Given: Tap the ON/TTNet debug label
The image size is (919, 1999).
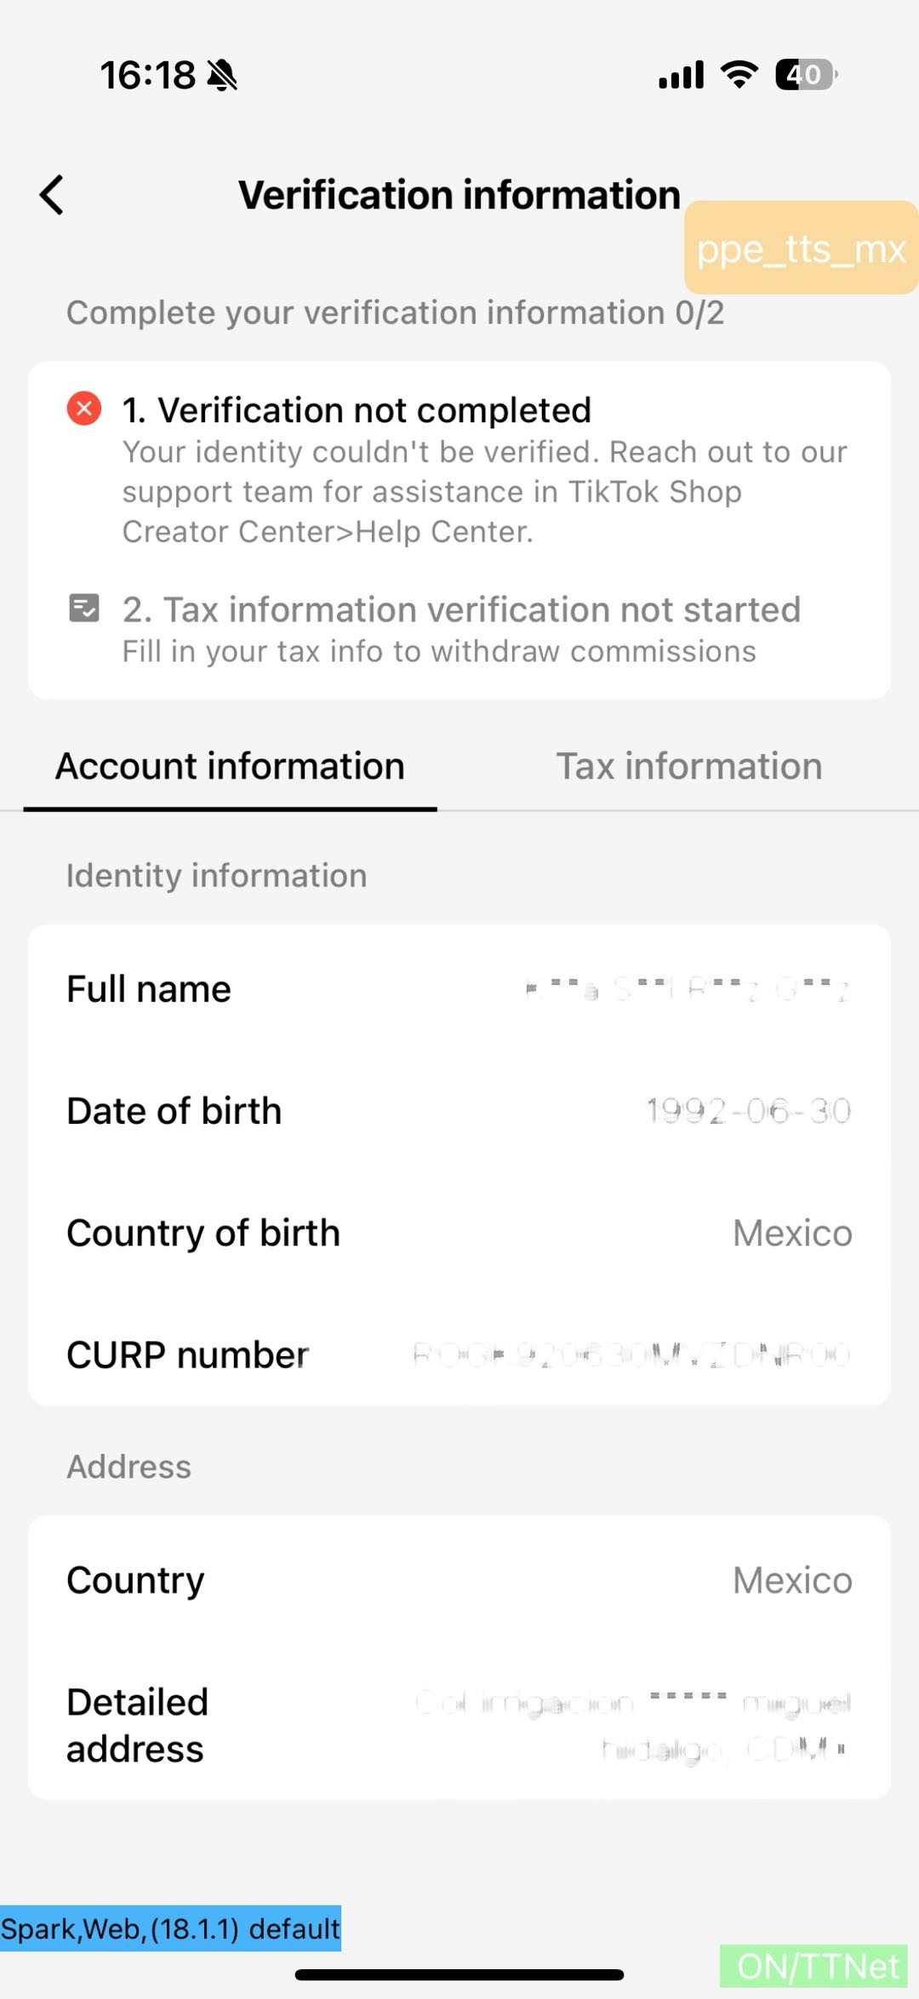Looking at the screenshot, I should coord(815,1967).
